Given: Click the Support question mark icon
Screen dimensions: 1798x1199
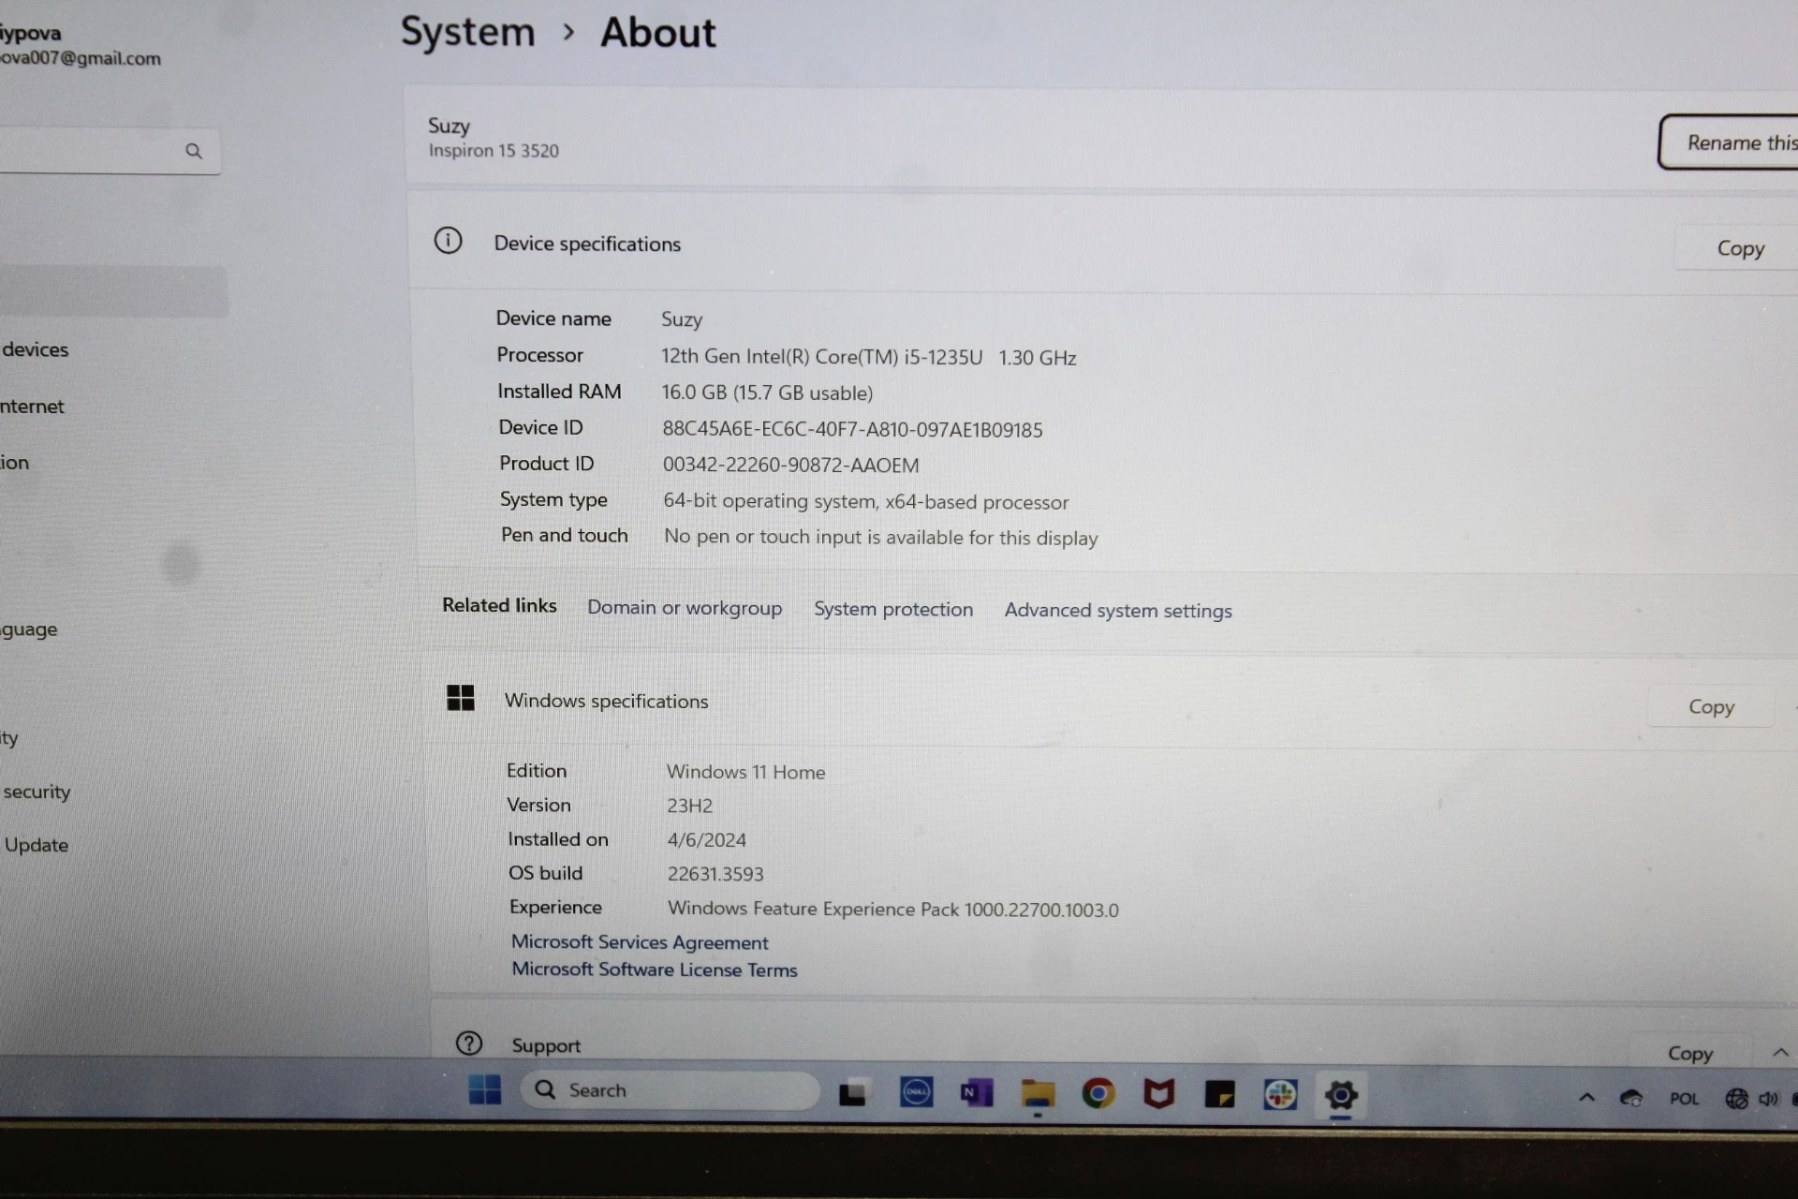Looking at the screenshot, I should click(468, 1043).
